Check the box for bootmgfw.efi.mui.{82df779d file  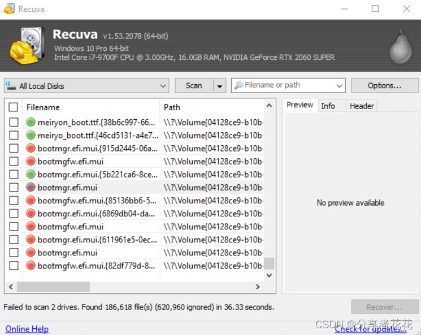point(14,266)
